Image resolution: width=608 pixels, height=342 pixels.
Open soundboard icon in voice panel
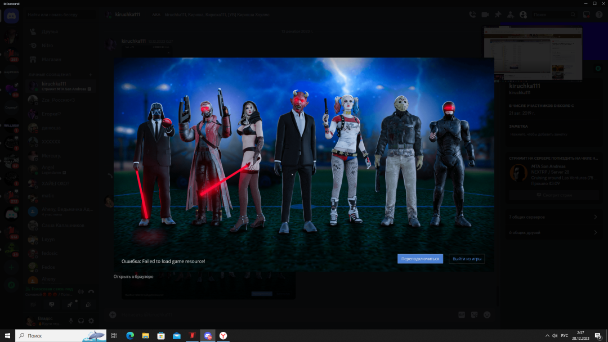click(x=88, y=305)
